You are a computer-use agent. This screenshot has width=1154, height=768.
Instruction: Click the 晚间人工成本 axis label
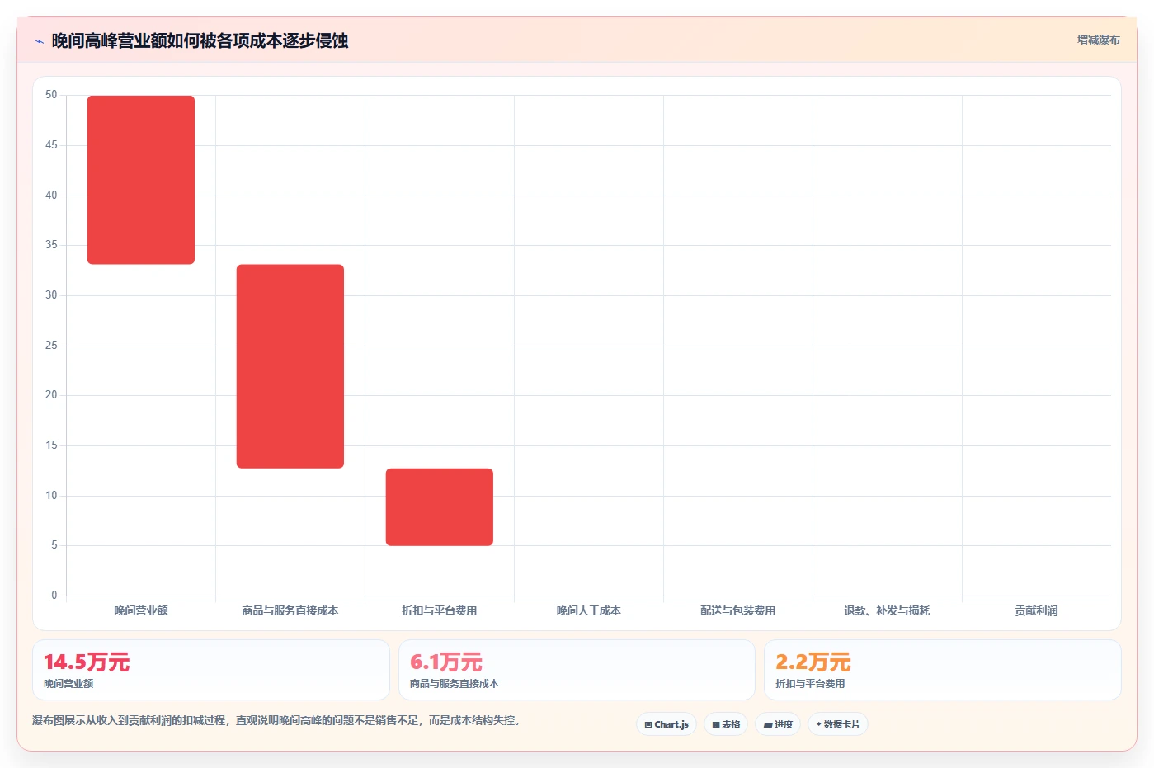(588, 610)
